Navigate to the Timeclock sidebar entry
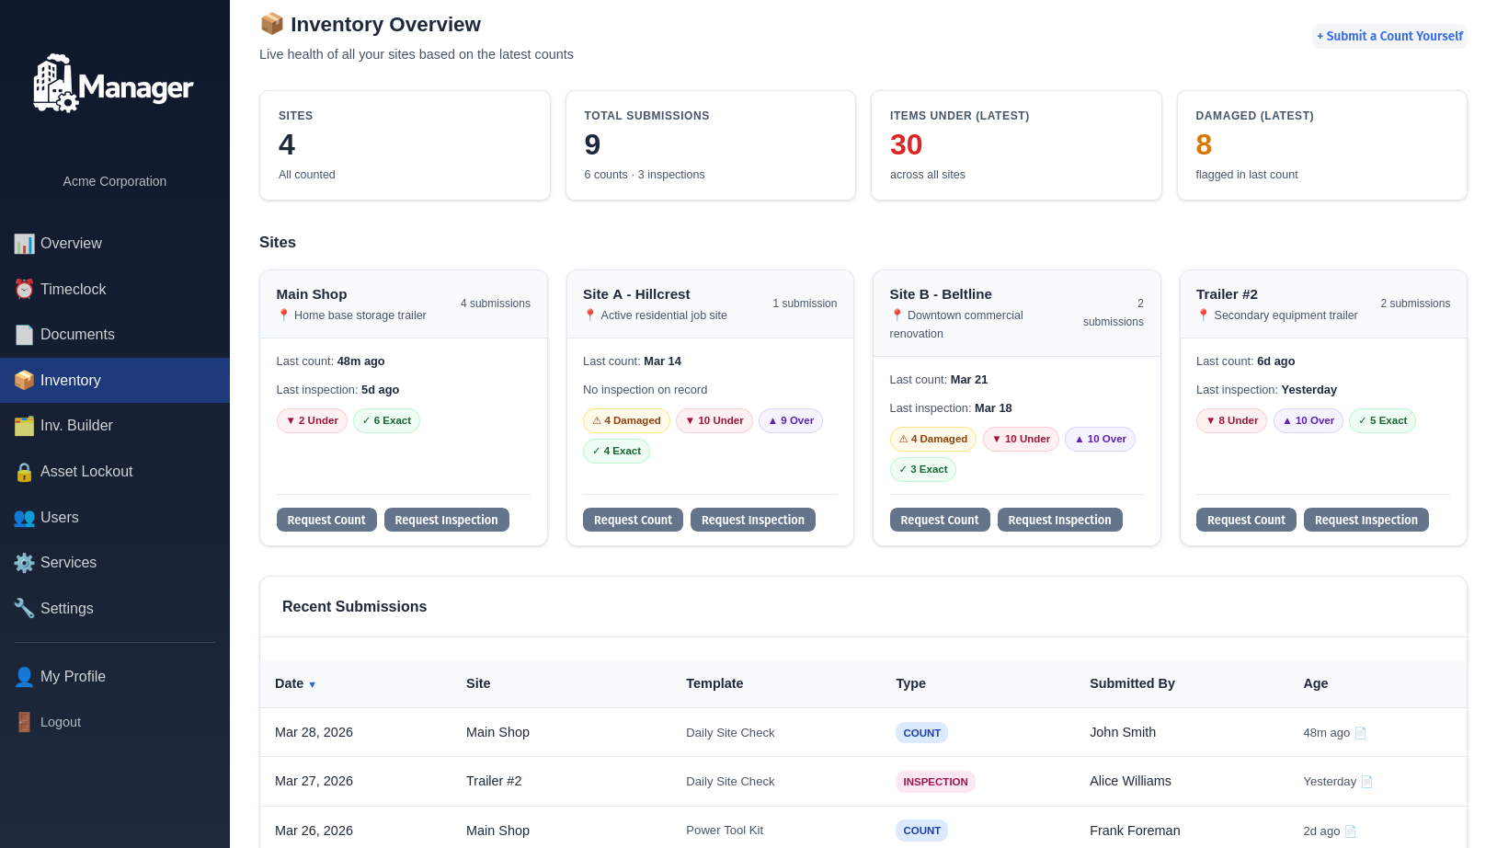This screenshot has height=848, width=1497. click(74, 289)
